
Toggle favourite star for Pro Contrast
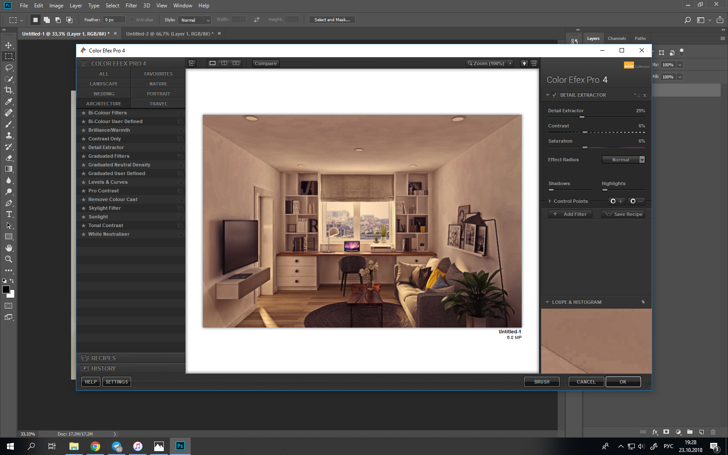(x=84, y=191)
